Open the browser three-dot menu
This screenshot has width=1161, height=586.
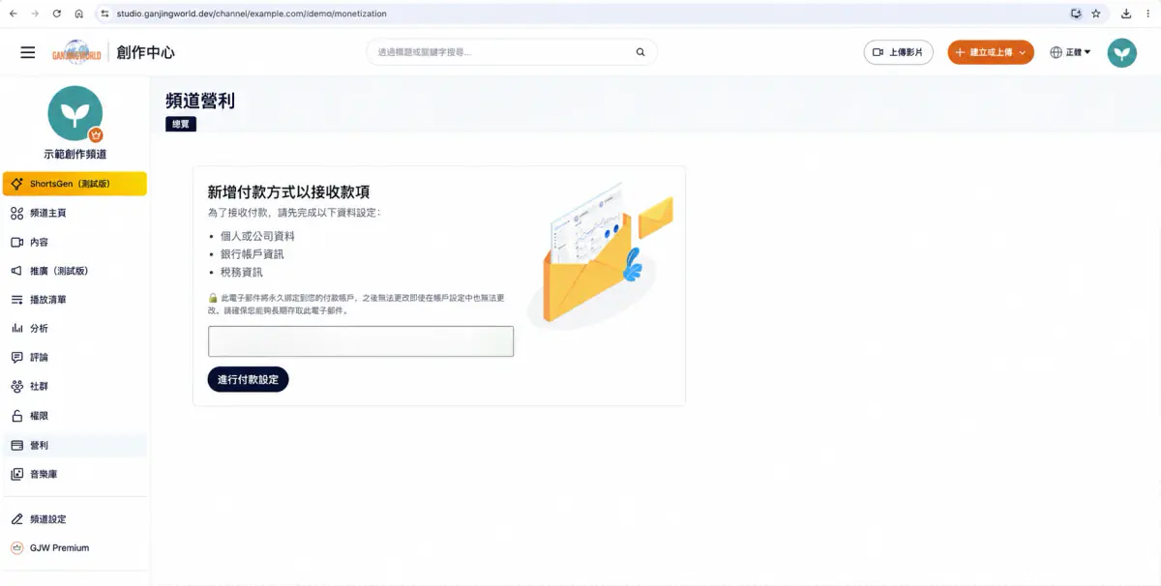tap(1147, 14)
